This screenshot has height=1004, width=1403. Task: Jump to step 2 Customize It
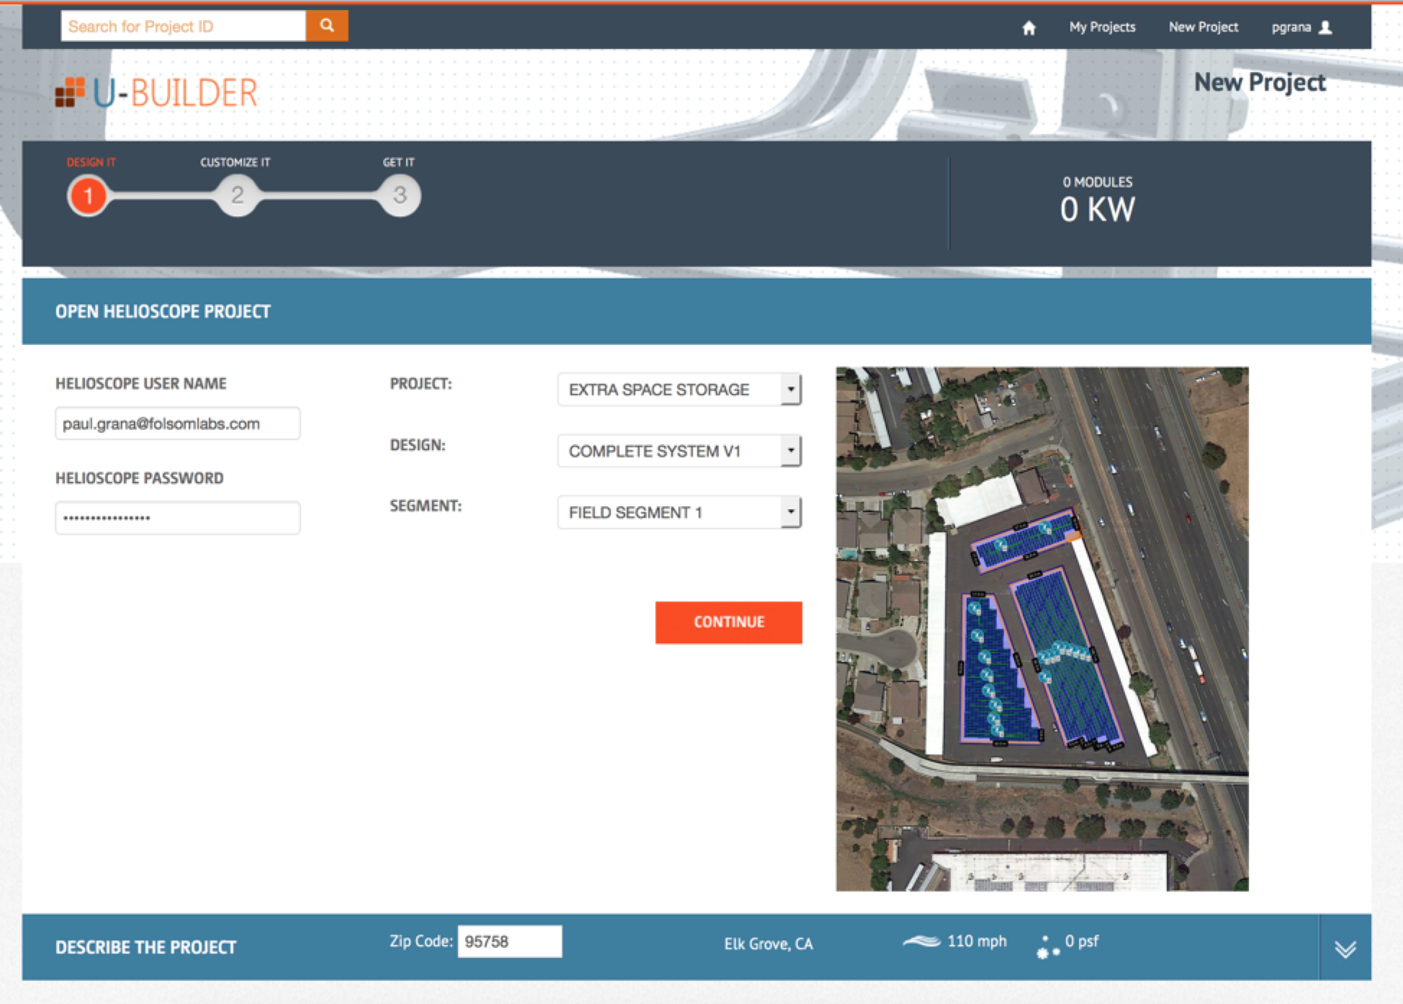coord(237,195)
